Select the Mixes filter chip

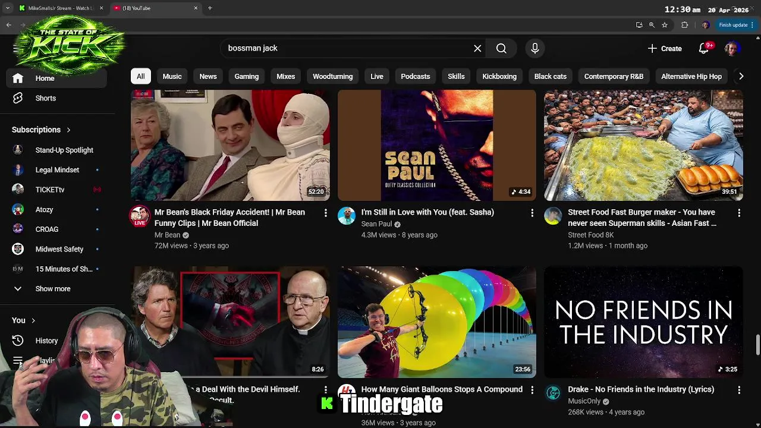(285, 76)
